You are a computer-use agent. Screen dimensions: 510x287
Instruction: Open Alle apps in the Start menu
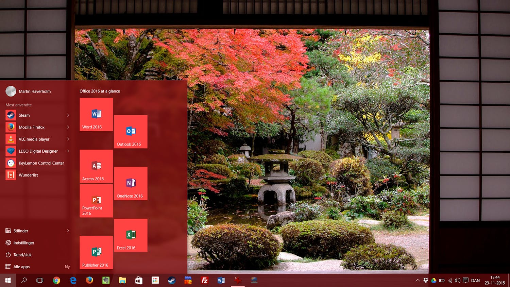[x=21, y=267]
